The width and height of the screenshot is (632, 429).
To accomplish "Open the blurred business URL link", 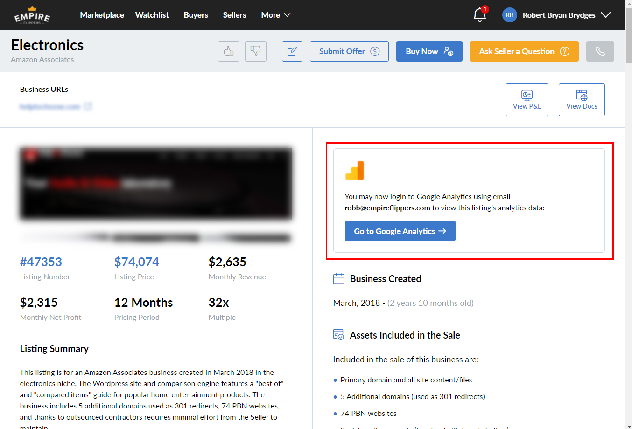I will [x=50, y=107].
